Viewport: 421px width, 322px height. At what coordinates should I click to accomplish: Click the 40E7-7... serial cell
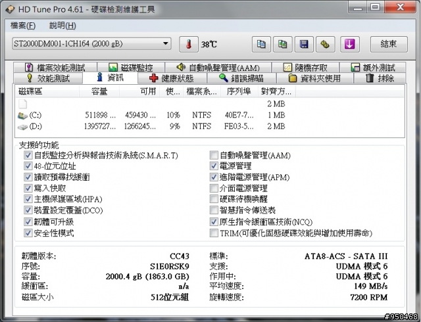coord(239,116)
